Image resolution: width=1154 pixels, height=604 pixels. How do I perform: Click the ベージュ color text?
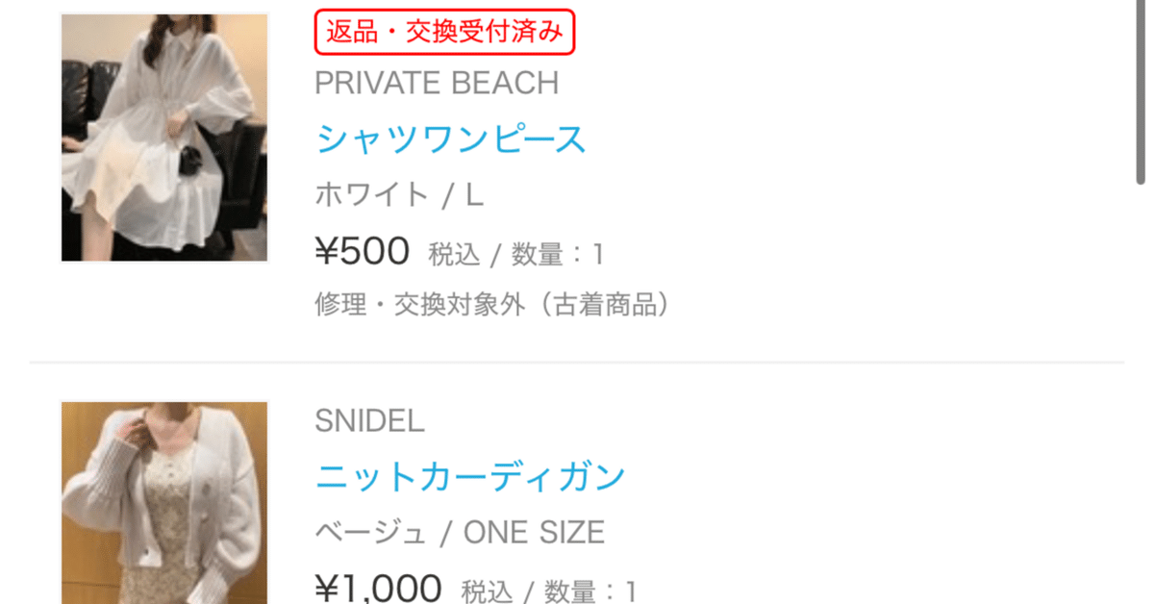(370, 532)
